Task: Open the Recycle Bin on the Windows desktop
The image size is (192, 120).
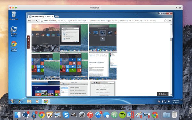Action: click(x=13, y=16)
